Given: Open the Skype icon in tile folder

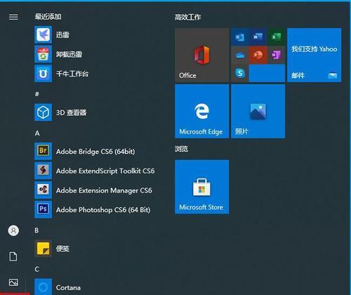Looking at the screenshot, I should click(x=240, y=73).
